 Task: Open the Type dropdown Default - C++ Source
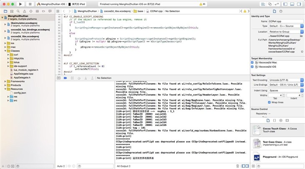point(286,26)
